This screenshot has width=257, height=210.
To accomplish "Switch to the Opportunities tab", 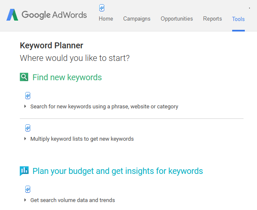I will [177, 19].
